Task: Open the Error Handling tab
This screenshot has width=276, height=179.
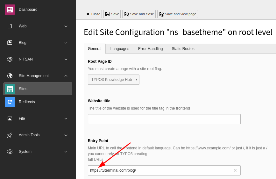Action: coord(150,49)
